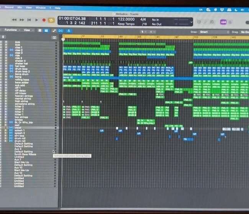Click the red Record button

pyautogui.click(x=44, y=20)
